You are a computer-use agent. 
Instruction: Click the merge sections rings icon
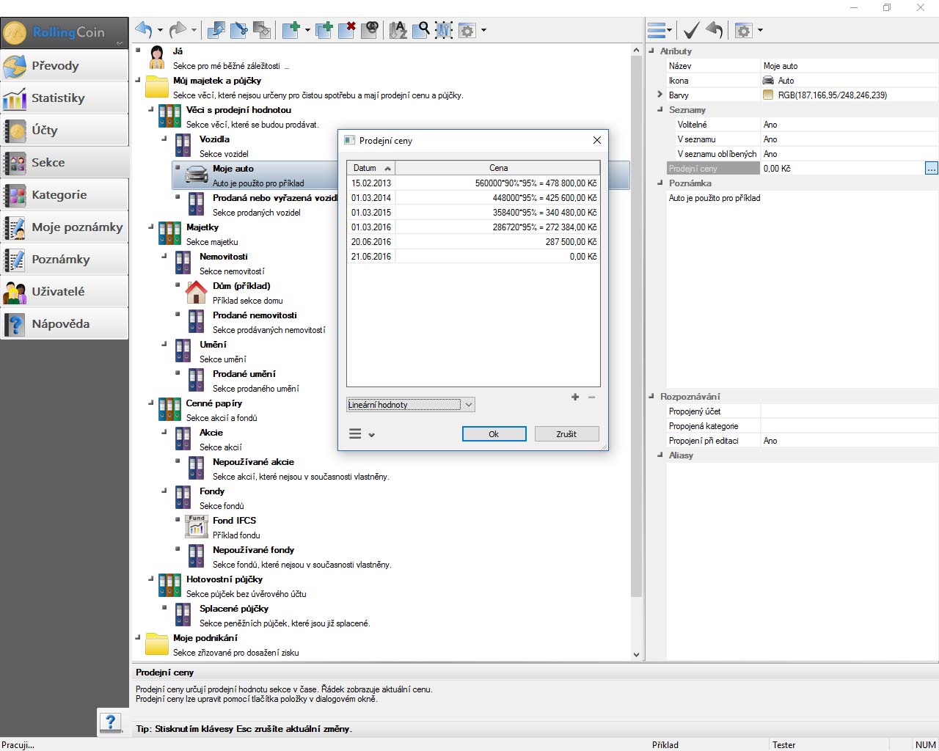click(370, 30)
